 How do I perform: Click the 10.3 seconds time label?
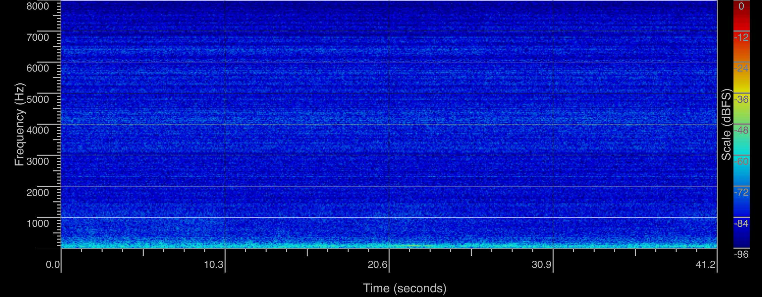click(x=214, y=264)
